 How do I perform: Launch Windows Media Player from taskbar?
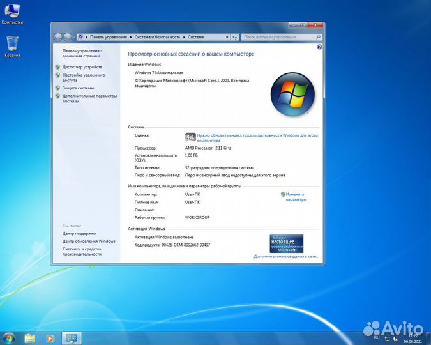click(x=50, y=339)
